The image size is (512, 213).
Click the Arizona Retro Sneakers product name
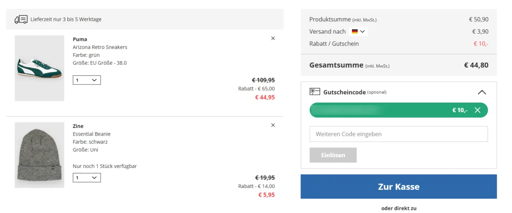tap(100, 47)
